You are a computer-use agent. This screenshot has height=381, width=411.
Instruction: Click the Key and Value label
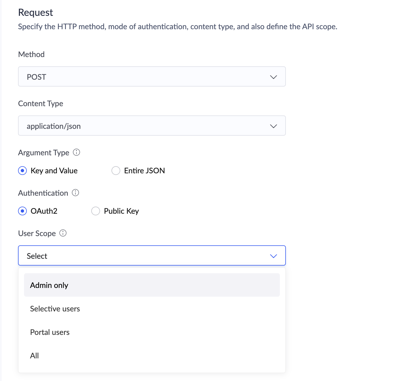point(54,171)
